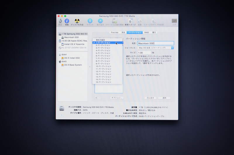
Task: Choose 6 パーティション layout option
Action: coord(107,56)
